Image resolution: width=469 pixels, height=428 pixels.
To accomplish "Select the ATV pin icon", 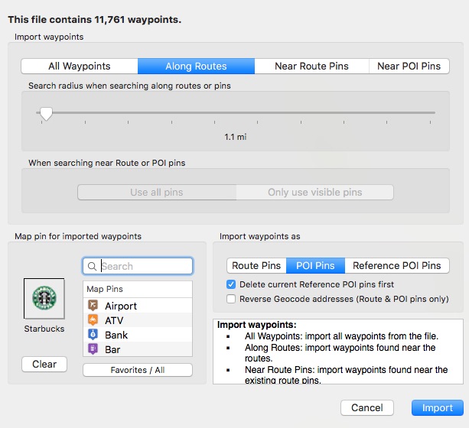I will tap(93, 320).
